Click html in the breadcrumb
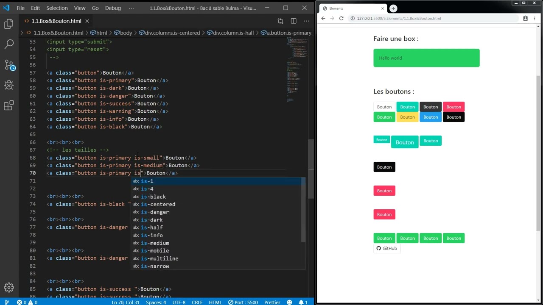Image resolution: width=543 pixels, height=305 pixels. [101, 33]
